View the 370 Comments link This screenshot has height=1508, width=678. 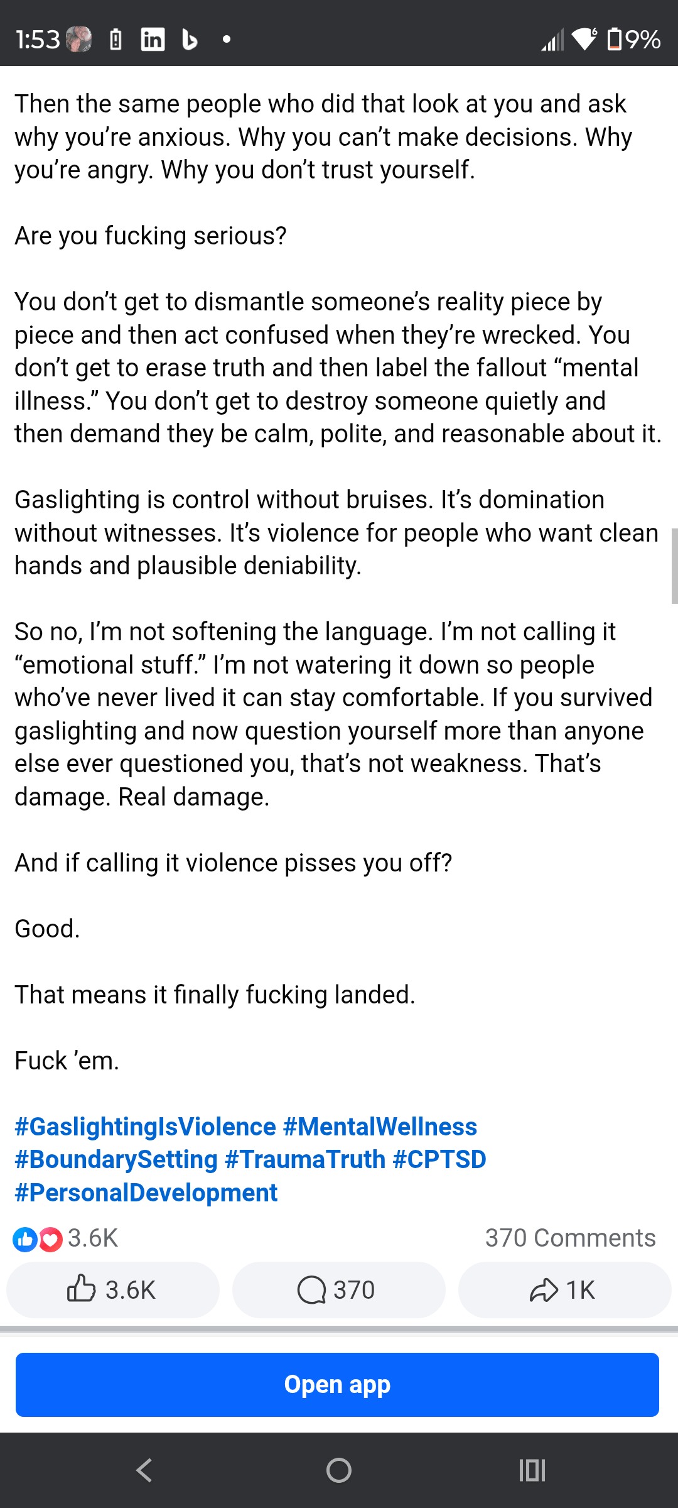(570, 1238)
